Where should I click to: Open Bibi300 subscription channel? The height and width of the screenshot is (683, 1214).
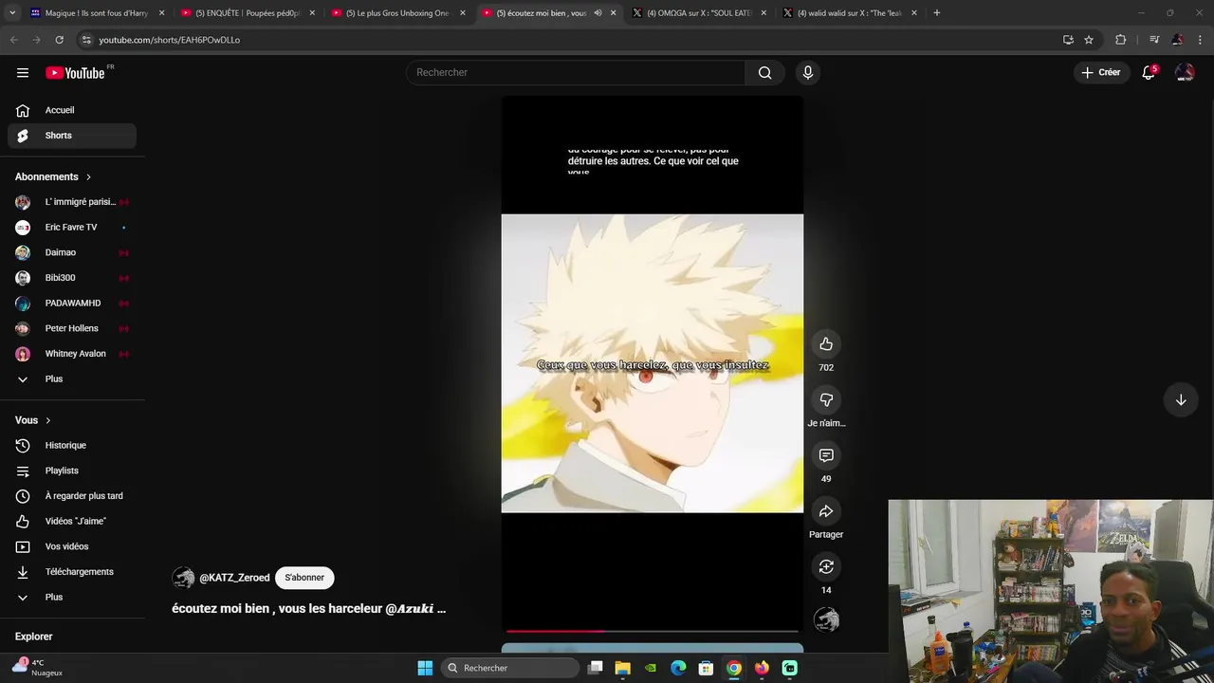(x=72, y=278)
